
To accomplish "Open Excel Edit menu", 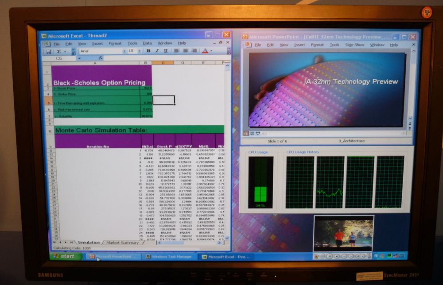I will click(x=69, y=44).
